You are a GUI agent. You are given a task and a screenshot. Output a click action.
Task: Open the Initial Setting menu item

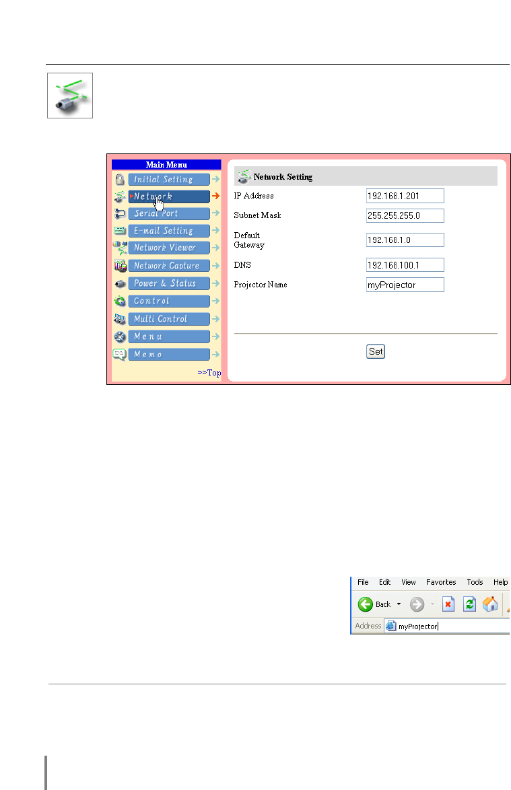coord(169,180)
